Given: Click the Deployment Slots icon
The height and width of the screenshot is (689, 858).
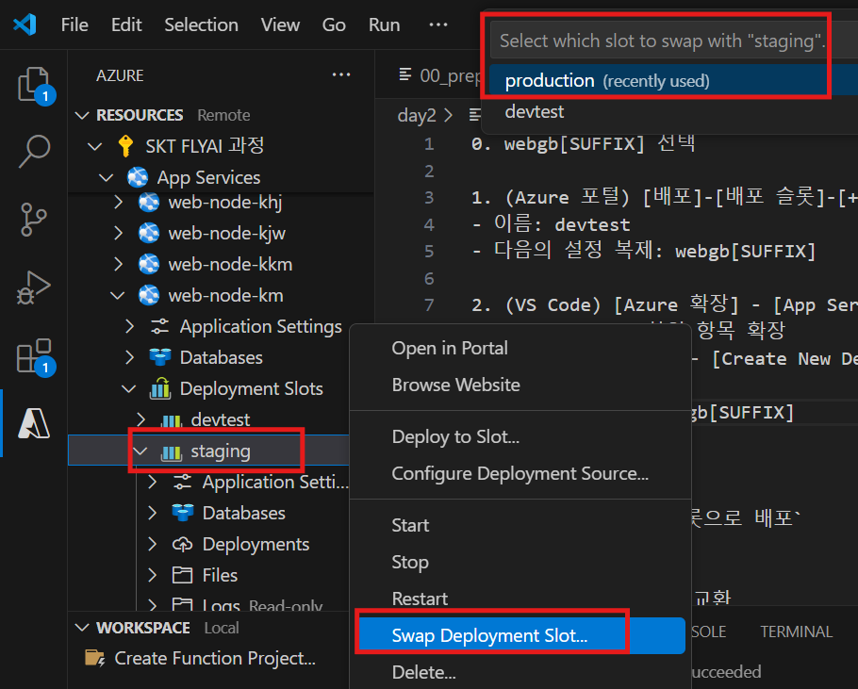Looking at the screenshot, I should tap(159, 388).
